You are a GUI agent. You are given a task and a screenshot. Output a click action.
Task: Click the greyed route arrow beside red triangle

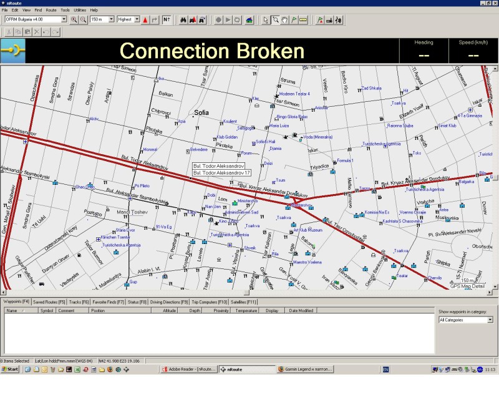pyautogui.click(x=155, y=20)
